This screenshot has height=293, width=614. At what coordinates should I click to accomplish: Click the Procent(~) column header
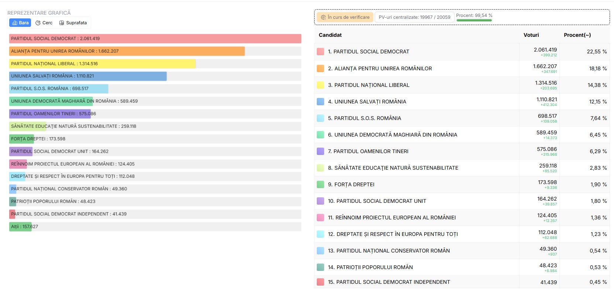(577, 35)
